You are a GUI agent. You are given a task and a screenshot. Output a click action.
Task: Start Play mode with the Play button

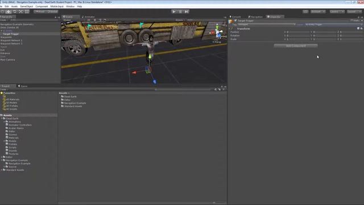click(x=174, y=11)
